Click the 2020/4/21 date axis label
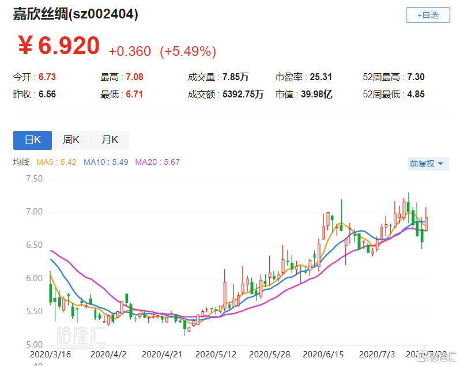The image size is (460, 366). pos(162,354)
